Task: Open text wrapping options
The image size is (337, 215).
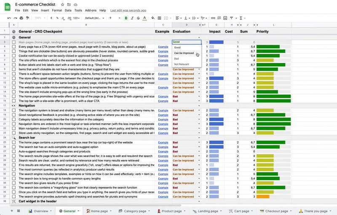Action: [x=195, y=18]
